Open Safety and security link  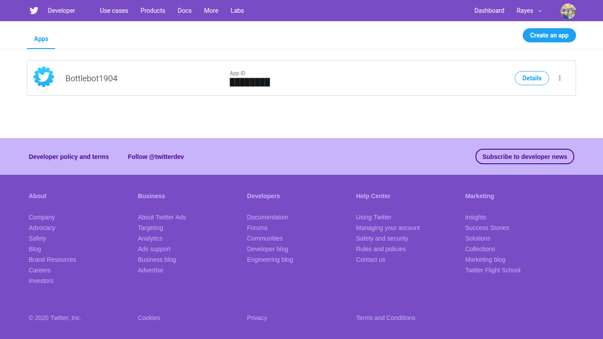pos(382,238)
